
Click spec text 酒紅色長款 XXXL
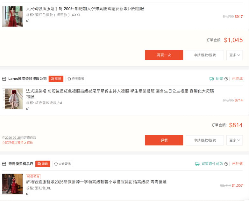[x=53, y=15]
